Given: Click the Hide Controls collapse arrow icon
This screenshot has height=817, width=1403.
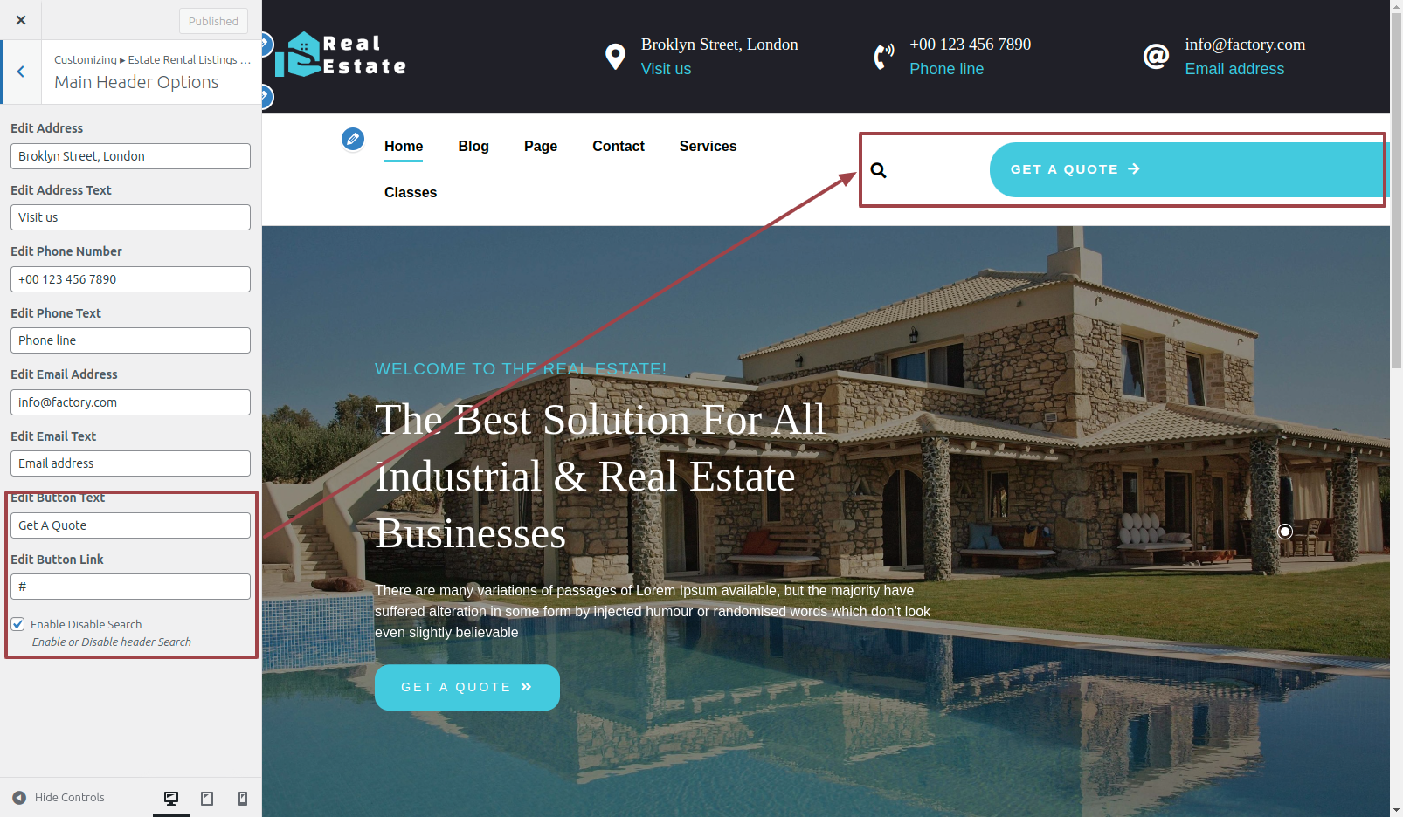Looking at the screenshot, I should tap(19, 798).
